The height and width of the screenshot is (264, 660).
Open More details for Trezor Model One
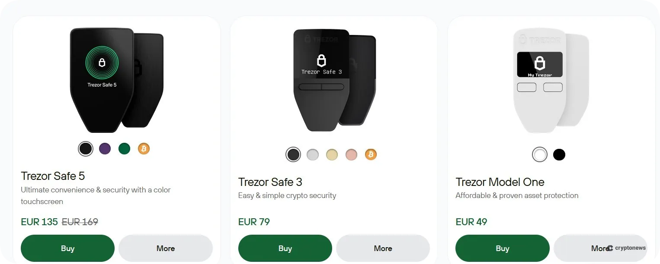pos(600,248)
